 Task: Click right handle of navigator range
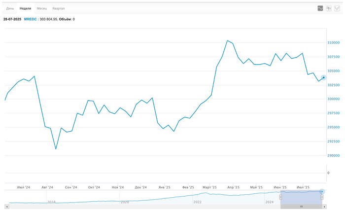coord(322,197)
